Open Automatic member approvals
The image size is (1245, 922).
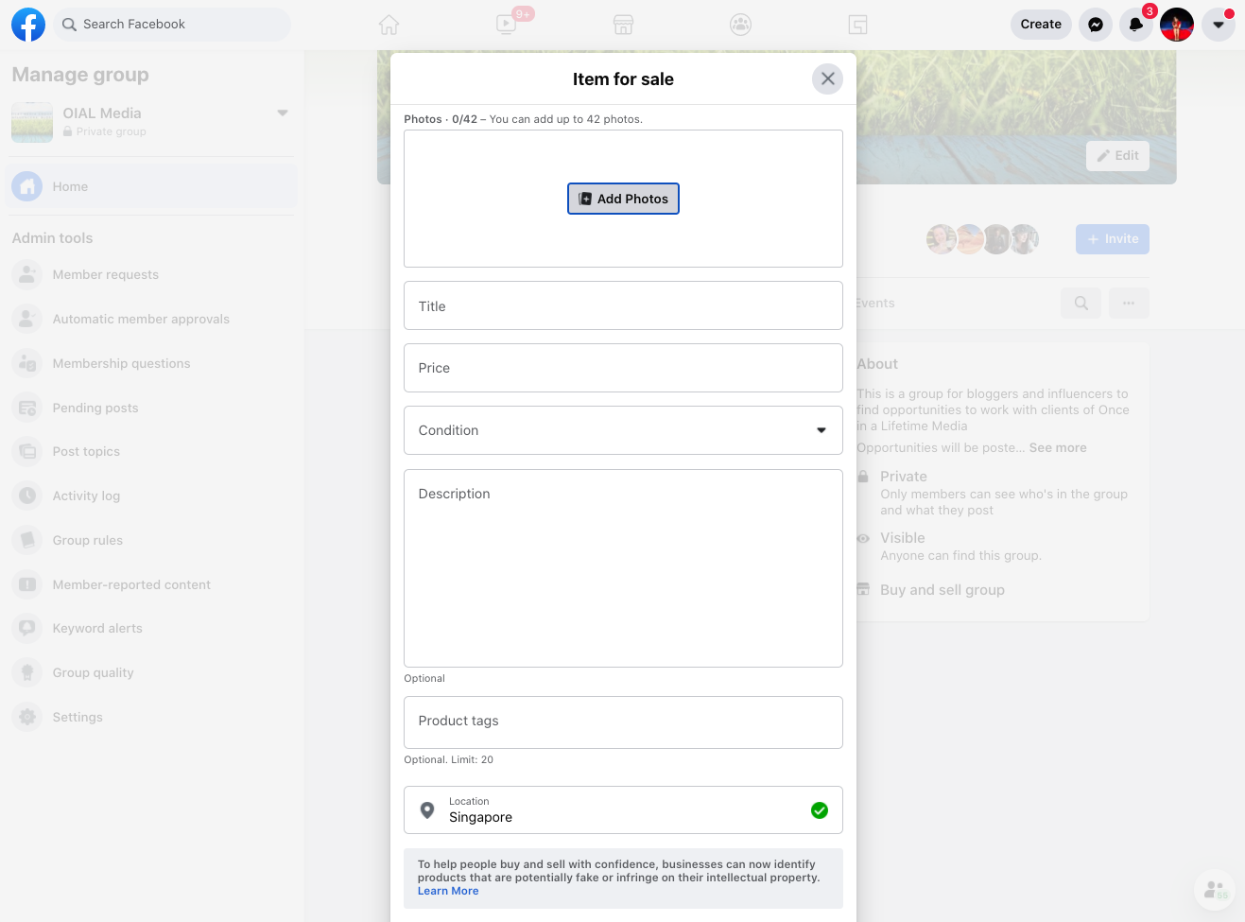151,319
